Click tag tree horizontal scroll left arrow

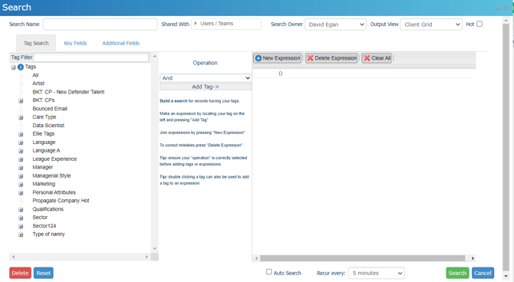pyautogui.click(x=14, y=257)
